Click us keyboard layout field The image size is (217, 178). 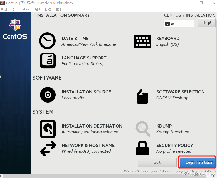coord(179,24)
